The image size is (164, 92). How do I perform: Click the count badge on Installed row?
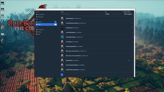point(55,22)
